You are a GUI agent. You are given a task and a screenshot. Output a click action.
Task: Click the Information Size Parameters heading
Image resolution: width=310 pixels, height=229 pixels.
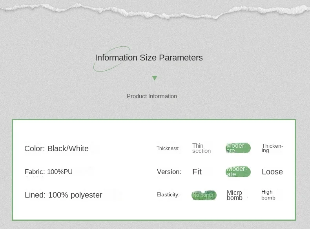149,58
